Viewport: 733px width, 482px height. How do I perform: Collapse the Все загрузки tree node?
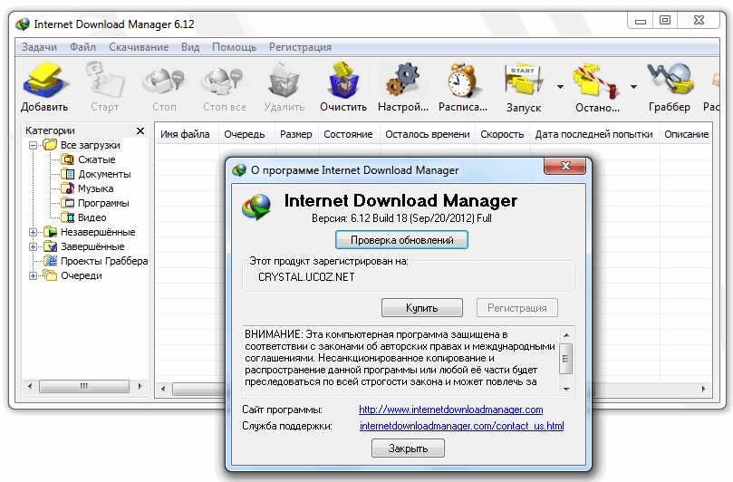tap(34, 145)
